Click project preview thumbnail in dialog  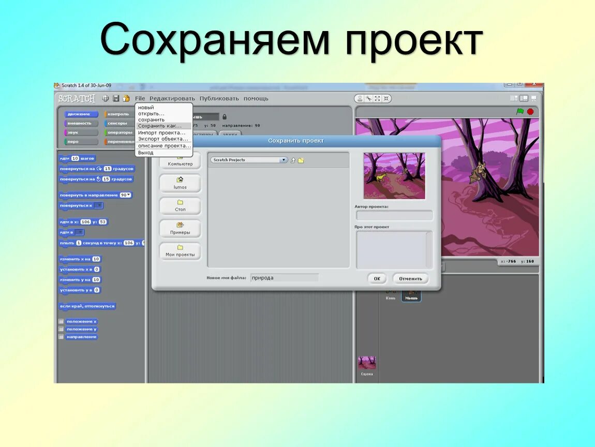pyautogui.click(x=394, y=176)
